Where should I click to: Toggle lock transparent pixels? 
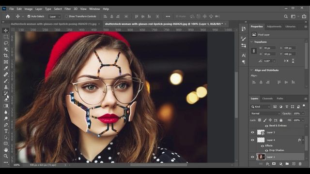pyautogui.click(x=260, y=120)
